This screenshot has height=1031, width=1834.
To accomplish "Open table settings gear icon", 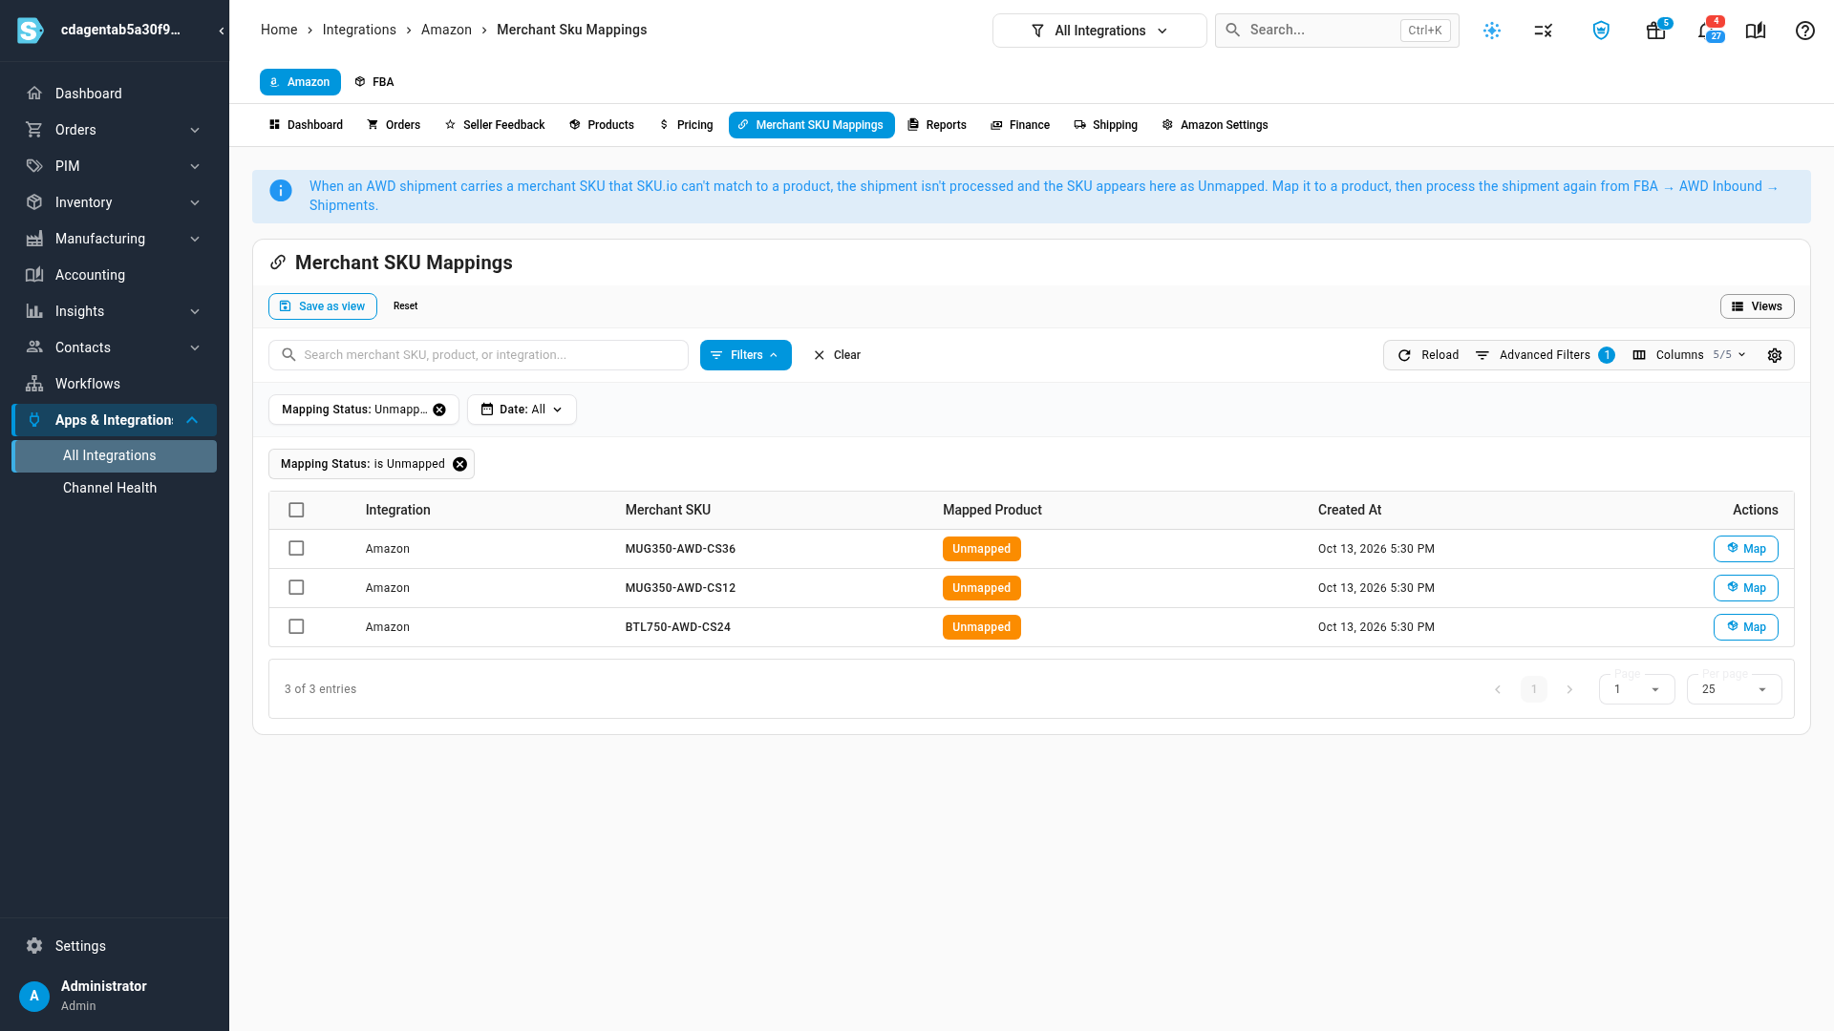I will [1775, 355].
